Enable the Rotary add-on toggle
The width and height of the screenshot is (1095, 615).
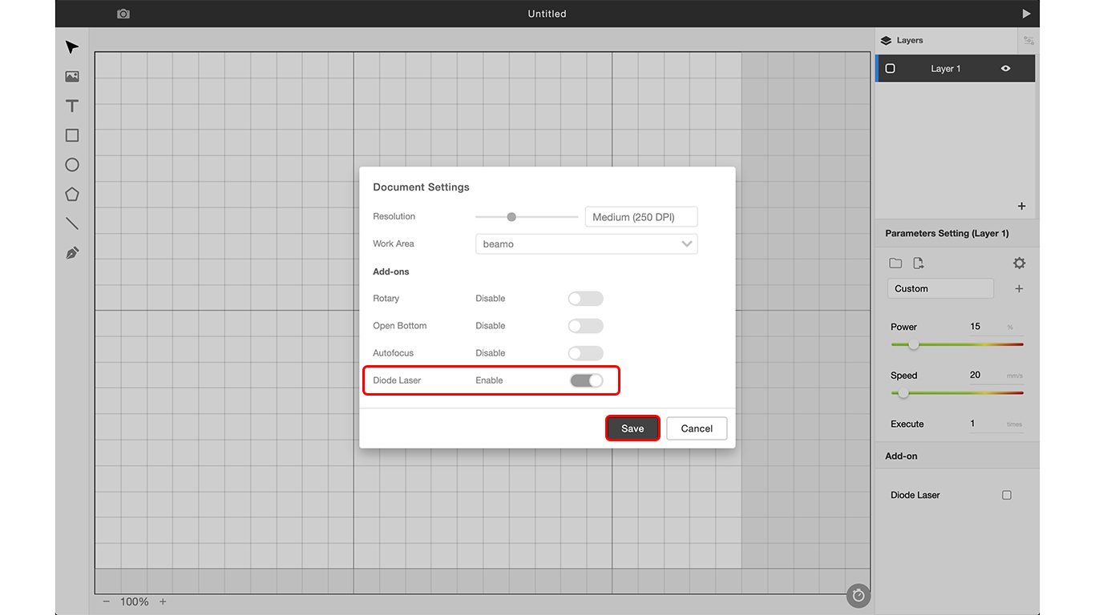click(585, 299)
